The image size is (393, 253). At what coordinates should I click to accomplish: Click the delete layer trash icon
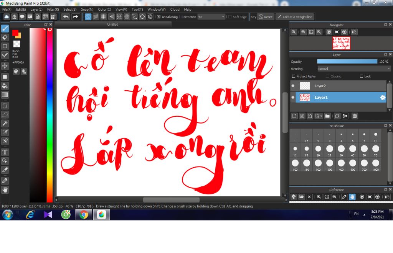(355, 116)
